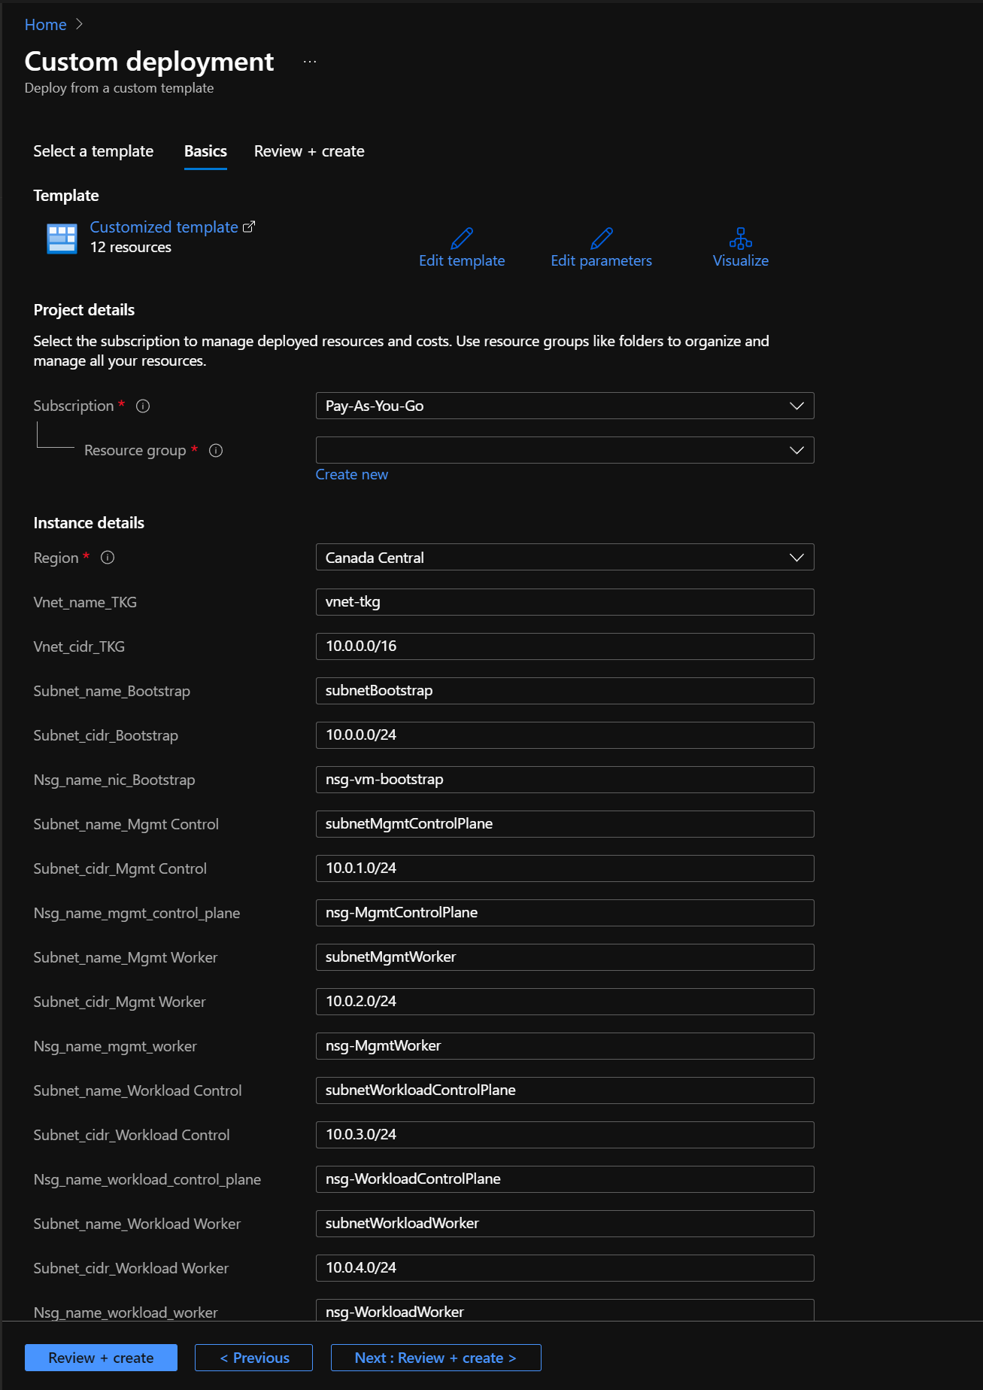Click the Subnet_name_Workload Worker input field

(565, 1224)
